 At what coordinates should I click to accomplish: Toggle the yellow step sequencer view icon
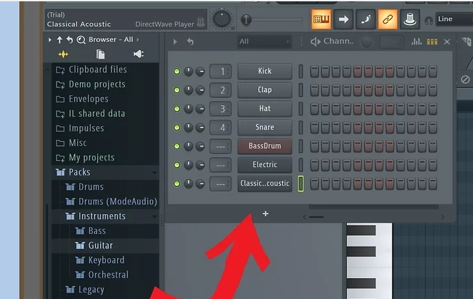pyautogui.click(x=432, y=41)
